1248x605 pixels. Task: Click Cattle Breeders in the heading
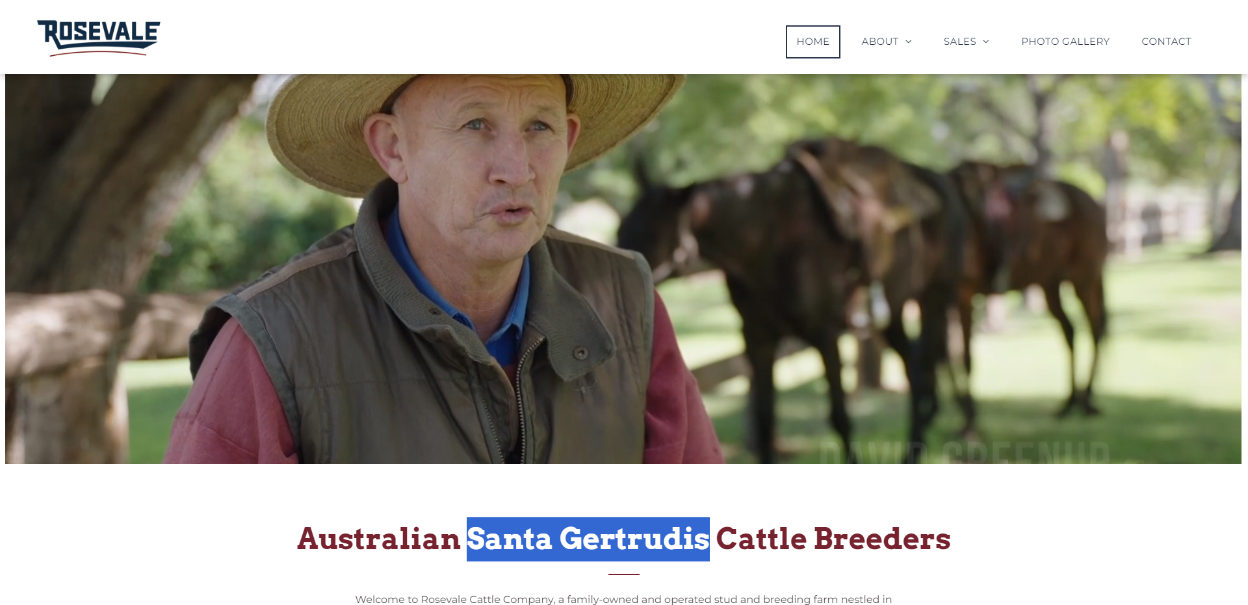[833, 539]
